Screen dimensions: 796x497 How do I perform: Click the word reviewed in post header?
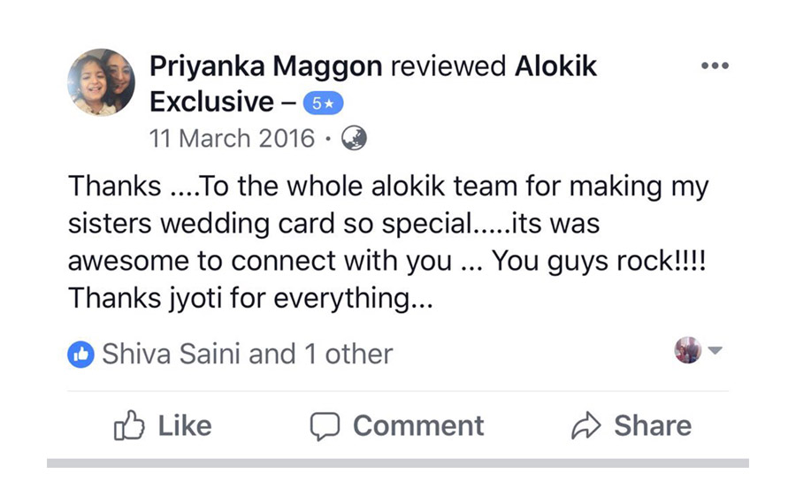click(448, 66)
